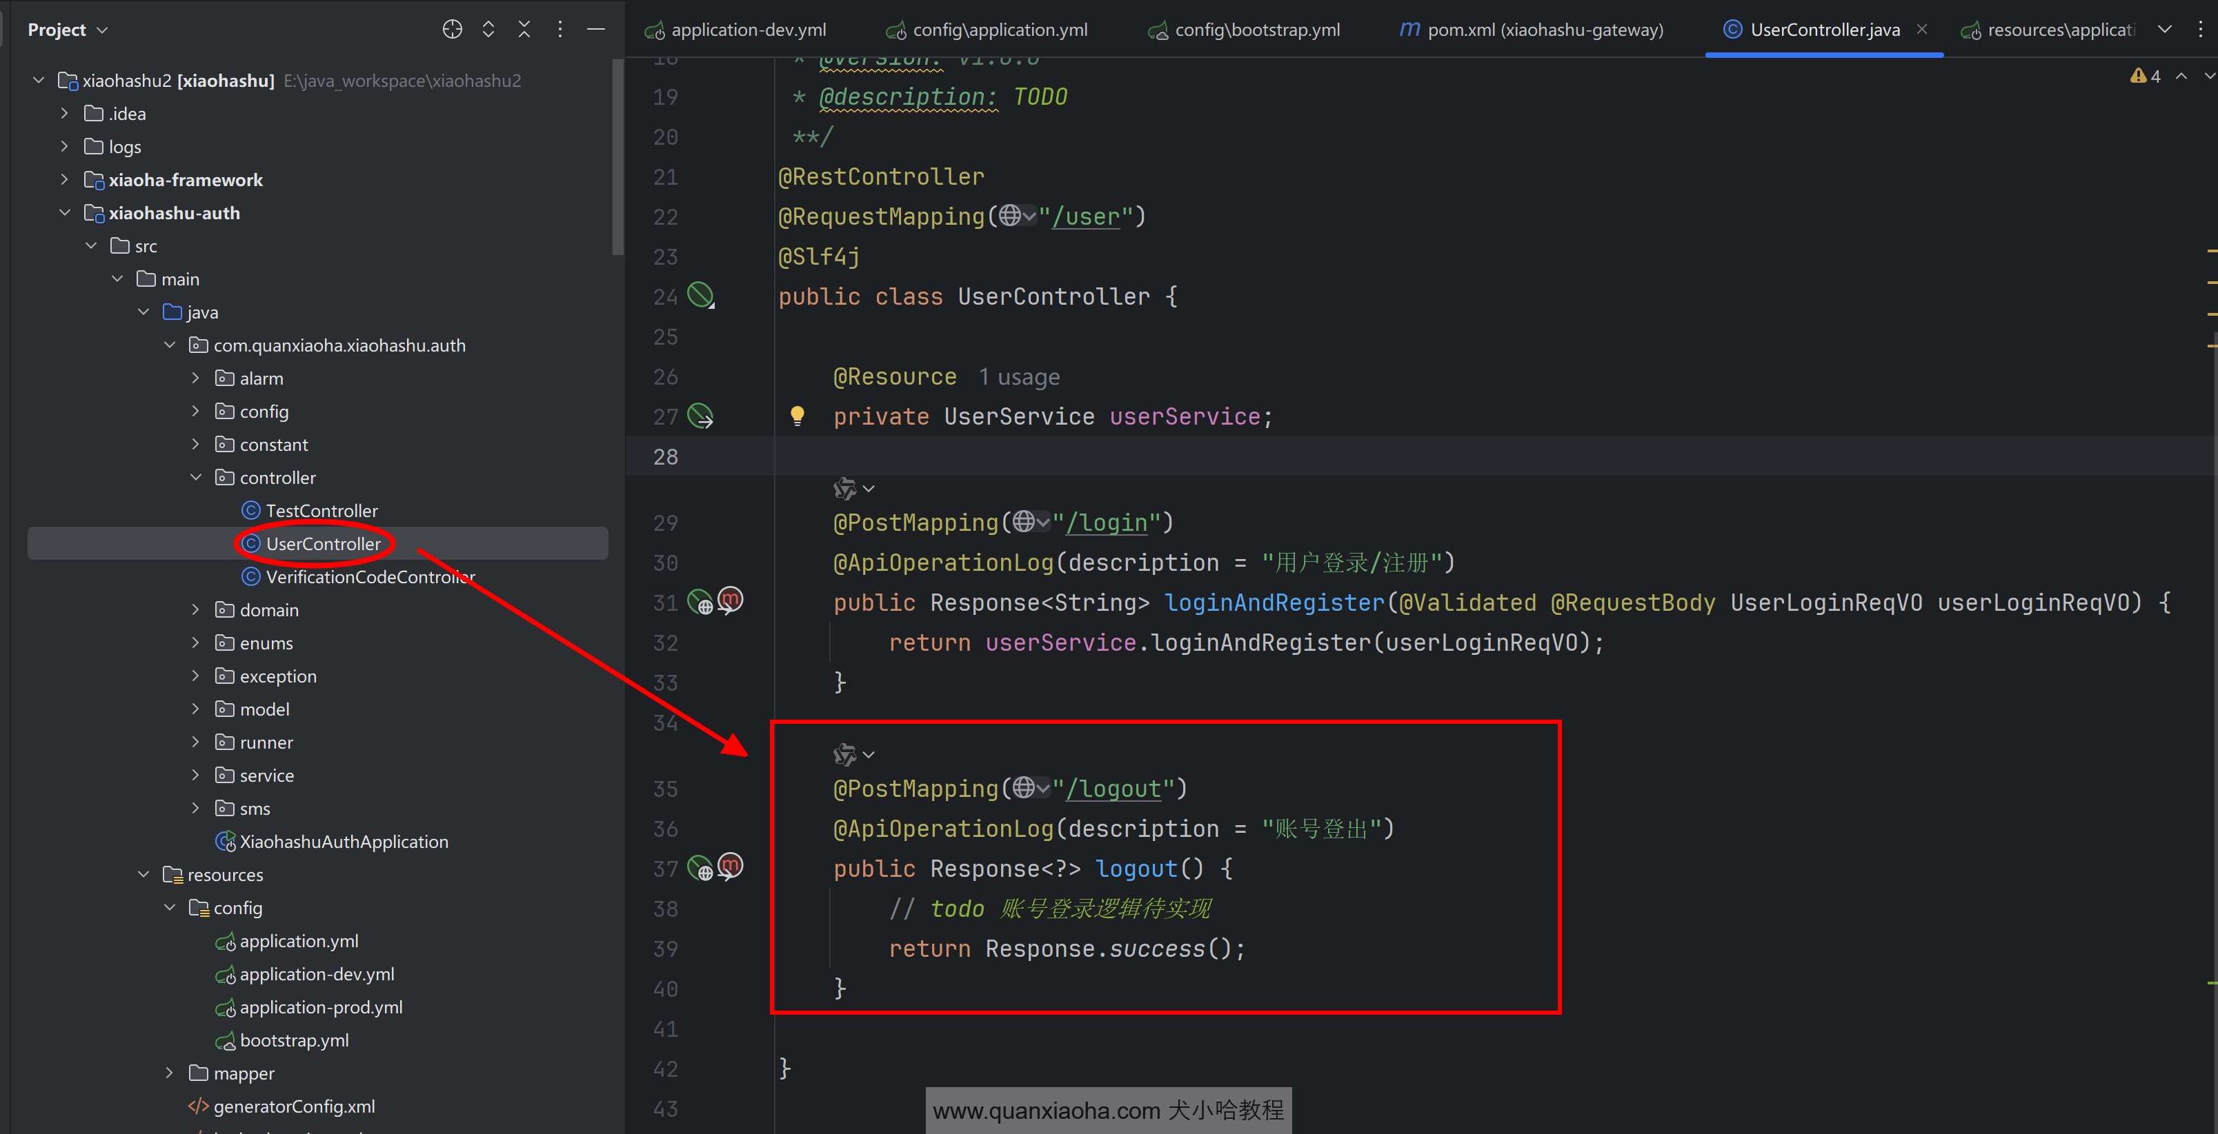Viewport: 2218px width, 1134px height.
Task: Click the warnings indicator showing 4 problems
Action: [x=2145, y=76]
